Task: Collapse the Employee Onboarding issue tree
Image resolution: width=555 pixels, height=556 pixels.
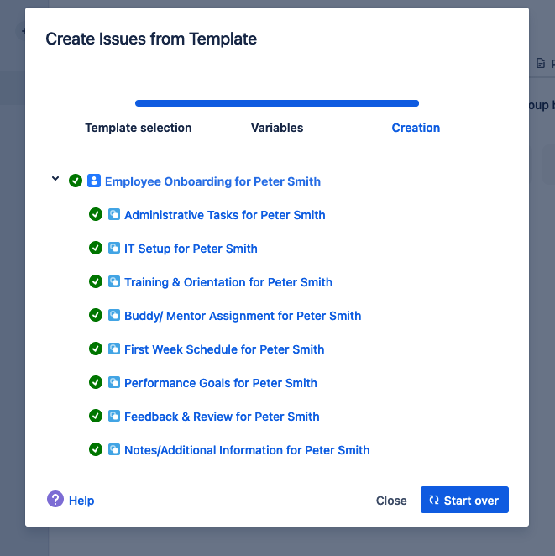Action: click(55, 179)
